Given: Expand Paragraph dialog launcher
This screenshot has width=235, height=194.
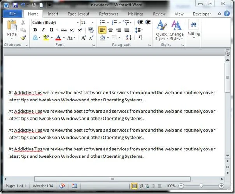Looking at the screenshot, I should click(149, 45).
